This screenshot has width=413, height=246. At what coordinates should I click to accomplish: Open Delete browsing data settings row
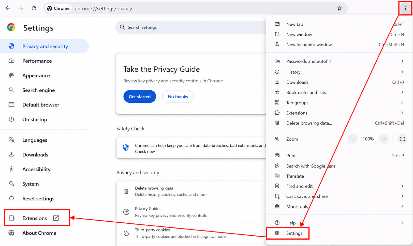[191, 191]
